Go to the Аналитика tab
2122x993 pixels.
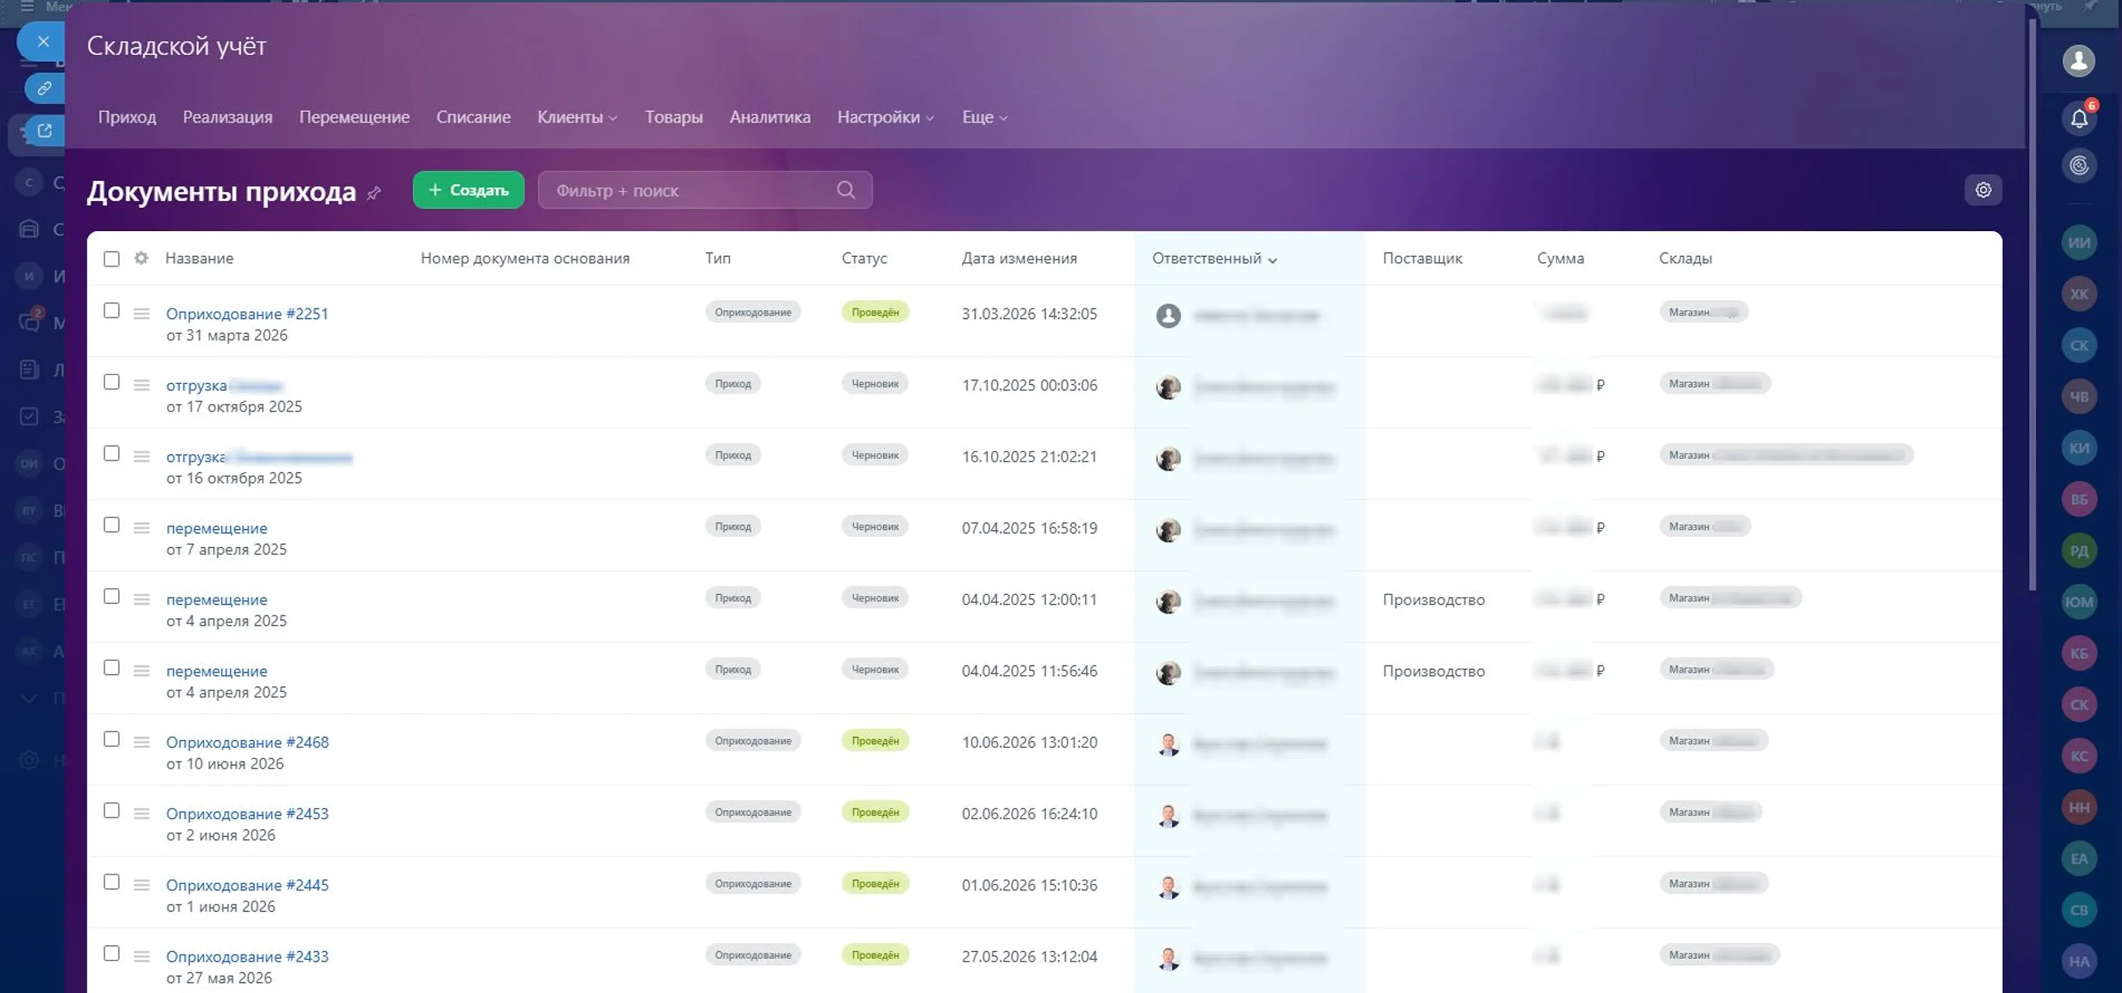click(x=769, y=117)
